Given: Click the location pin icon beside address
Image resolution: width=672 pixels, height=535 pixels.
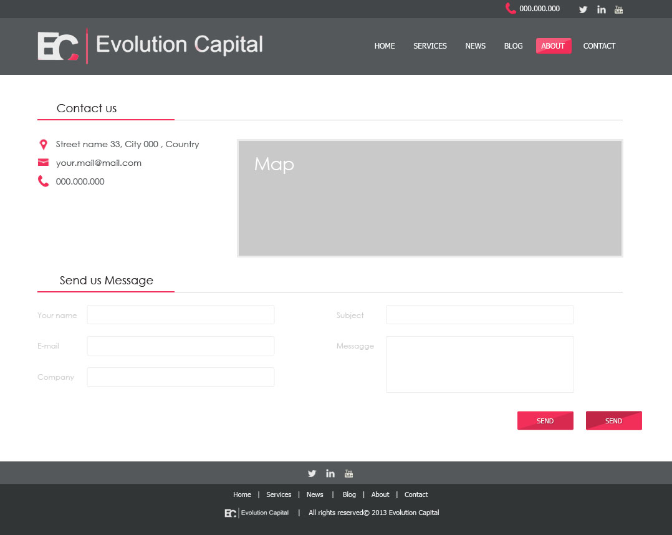Looking at the screenshot, I should point(43,145).
